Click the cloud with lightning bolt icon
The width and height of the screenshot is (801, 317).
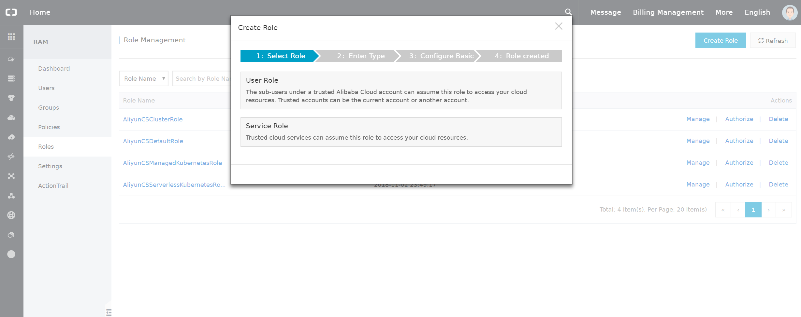coord(11,137)
